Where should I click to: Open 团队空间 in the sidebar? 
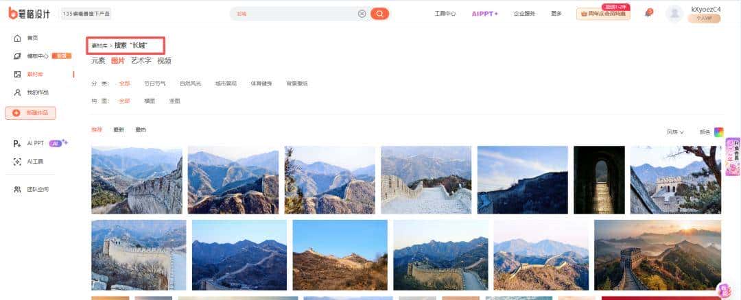coord(38,190)
